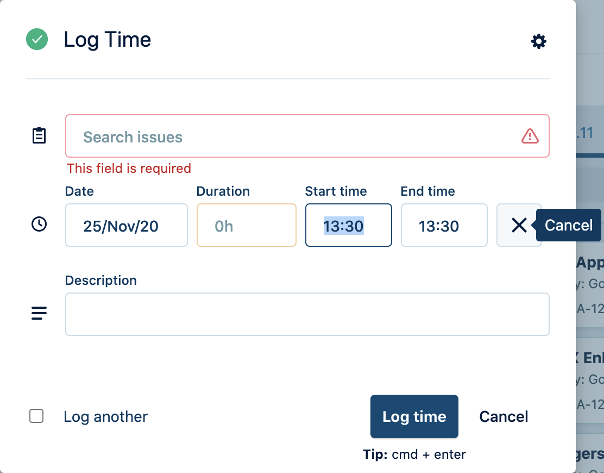Click the lines icon beside Description

[x=39, y=313]
